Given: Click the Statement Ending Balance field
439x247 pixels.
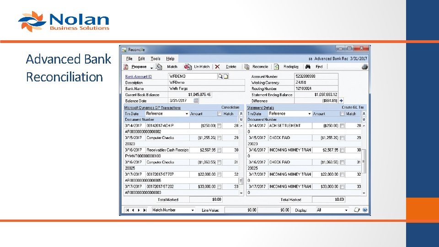Looking at the screenshot, I should 316,95.
